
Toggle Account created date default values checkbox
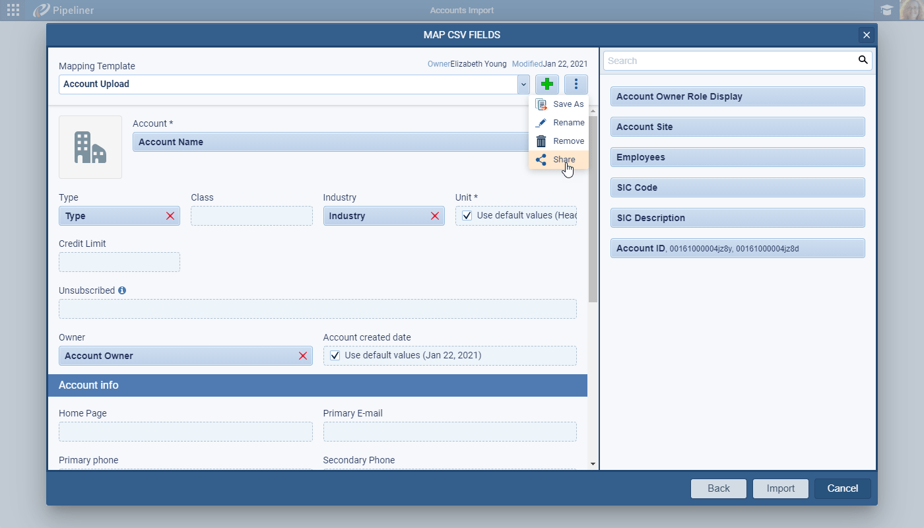[335, 355]
